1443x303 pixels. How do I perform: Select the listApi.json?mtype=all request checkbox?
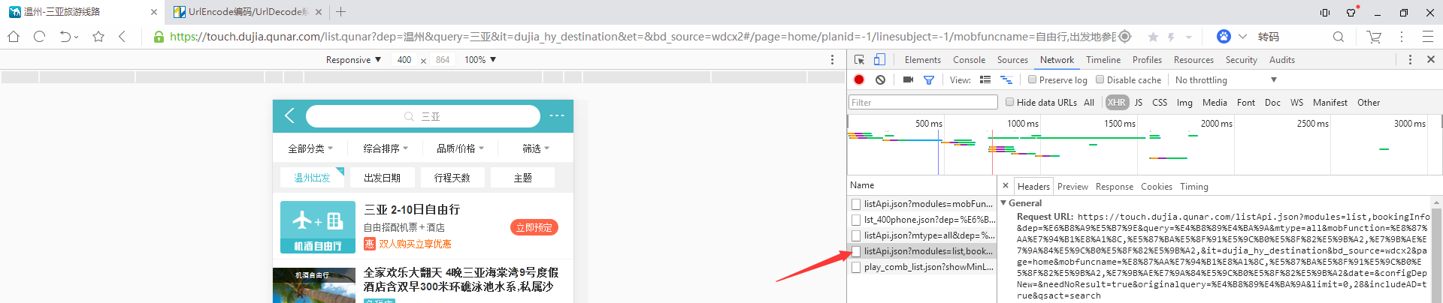point(855,235)
